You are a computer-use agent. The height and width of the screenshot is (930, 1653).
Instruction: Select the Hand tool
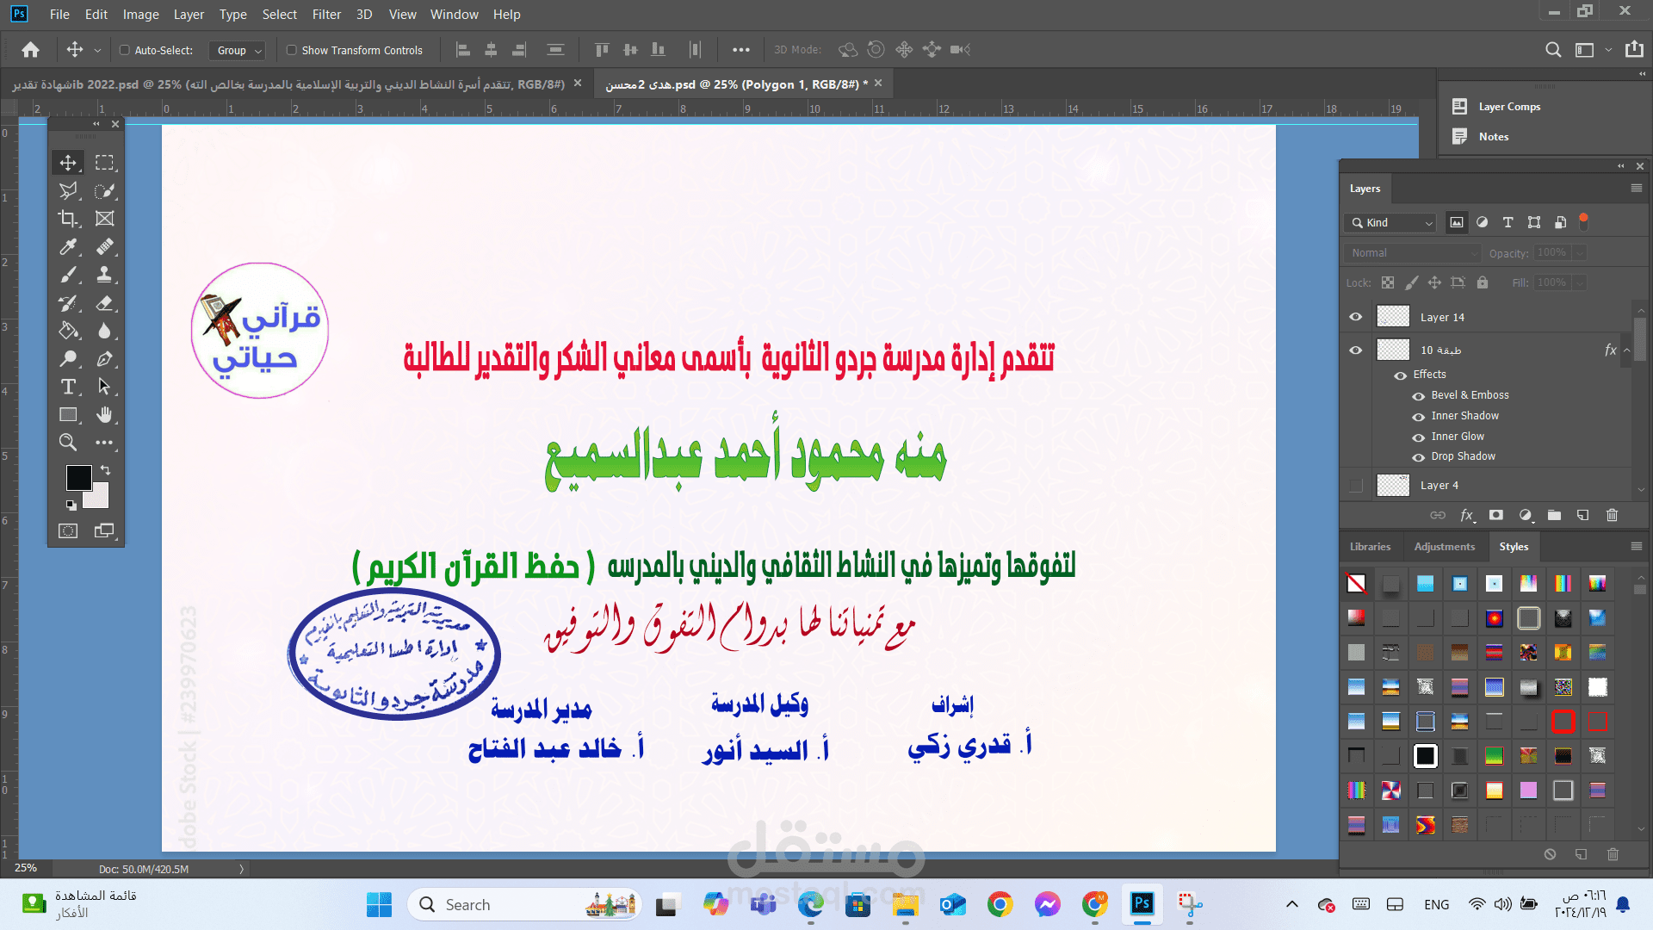point(104,415)
